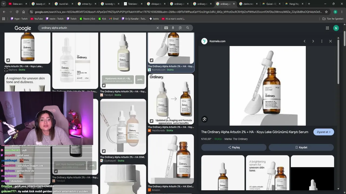Focus the browser address bar
The height and width of the screenshot is (194, 346).
tap(178, 12)
